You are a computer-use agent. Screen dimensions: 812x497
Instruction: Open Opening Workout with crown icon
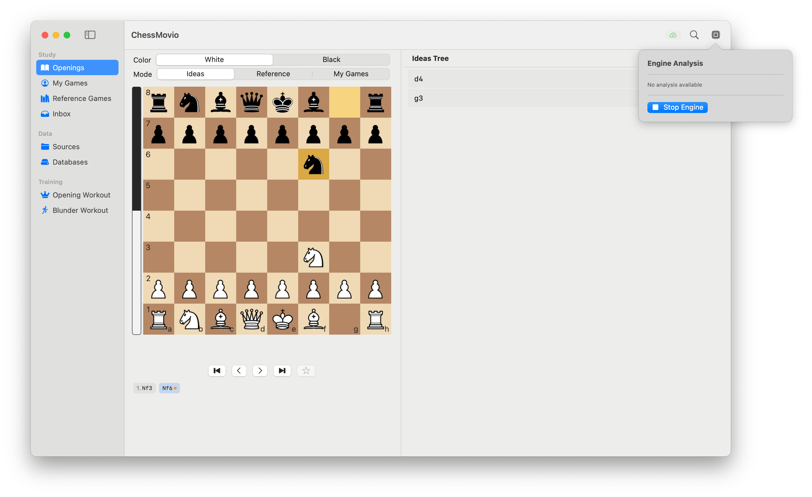tap(81, 195)
